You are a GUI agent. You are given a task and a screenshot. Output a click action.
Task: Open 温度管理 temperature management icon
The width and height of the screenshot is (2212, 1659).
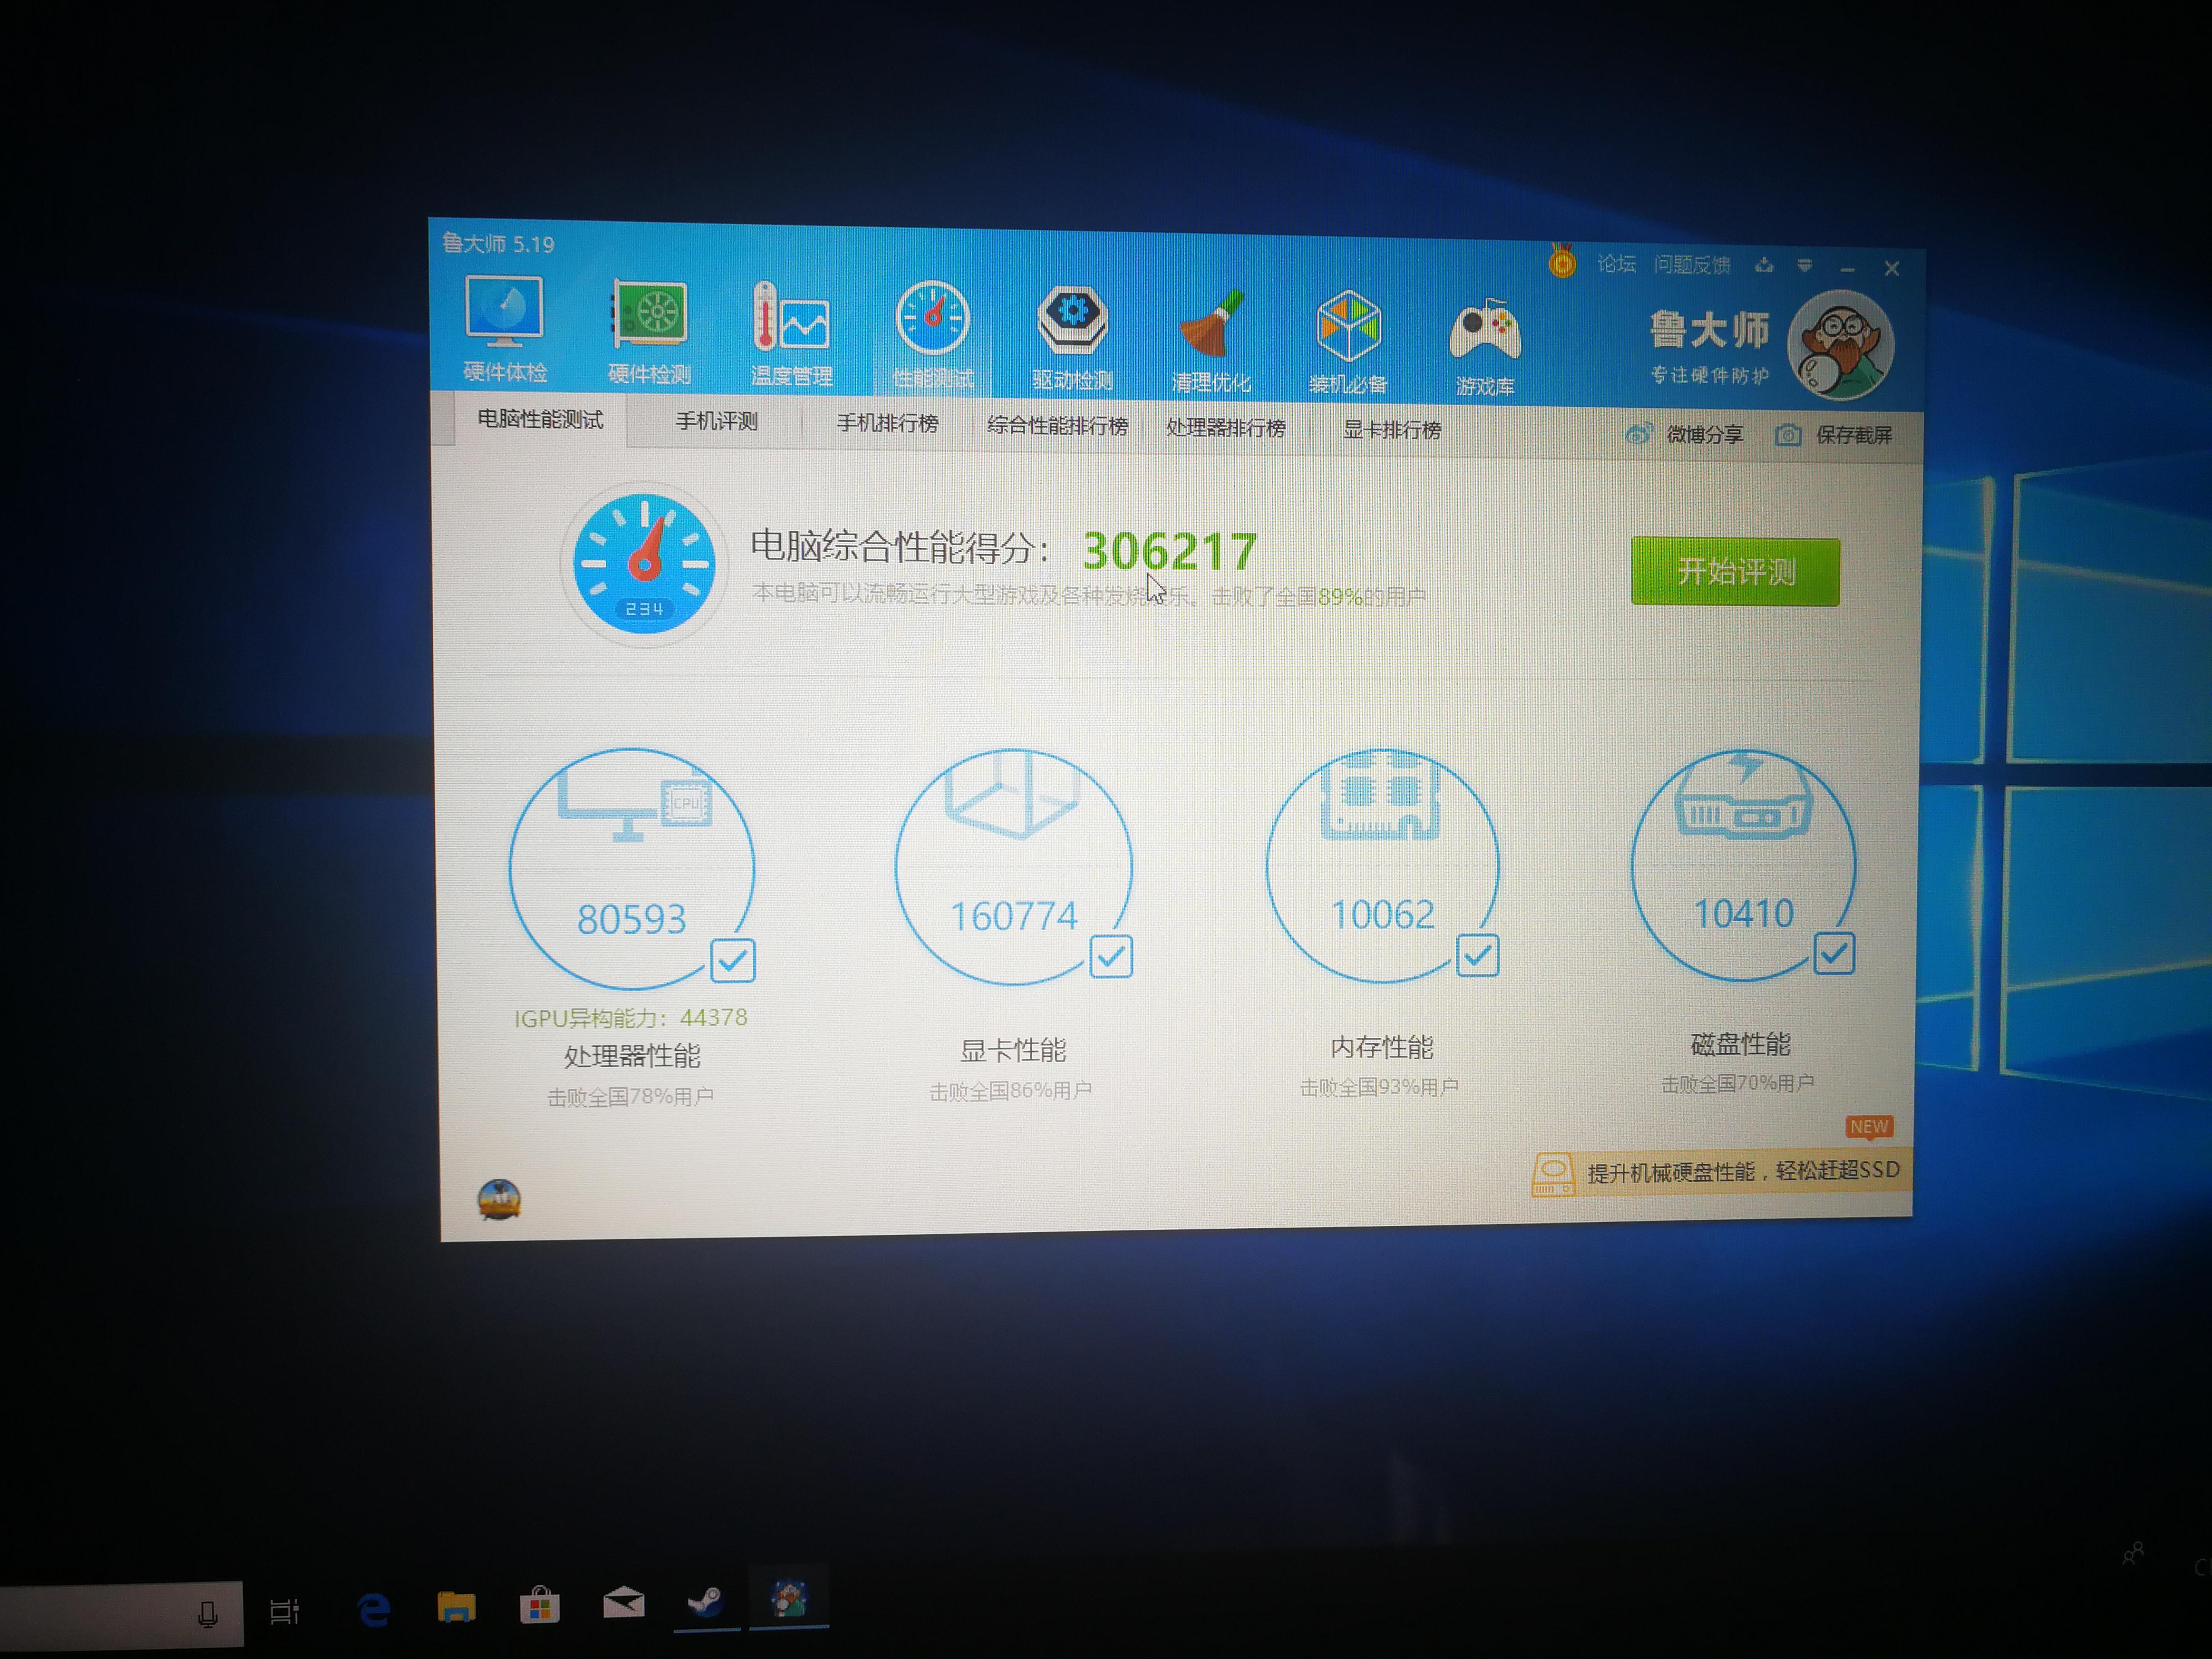[x=791, y=334]
